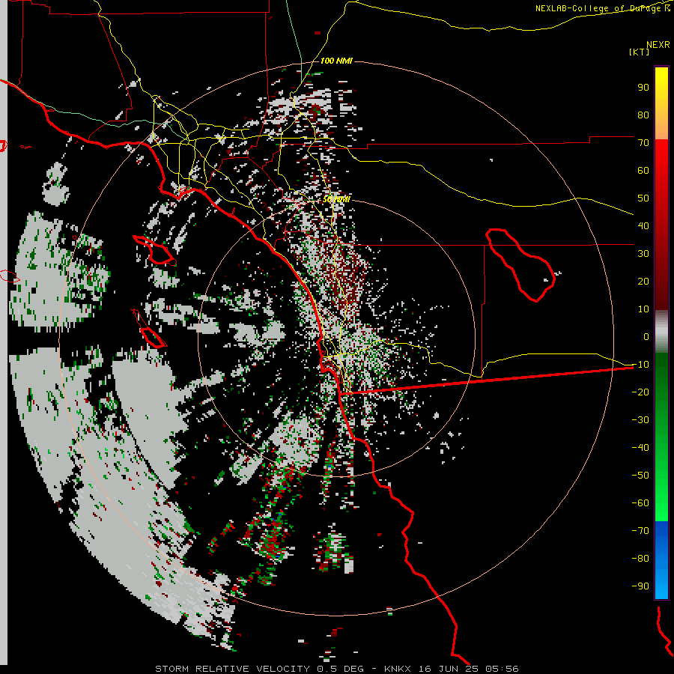Click the "0" value on velocity scale
The height and width of the screenshot is (674, 674).
pyautogui.click(x=646, y=336)
